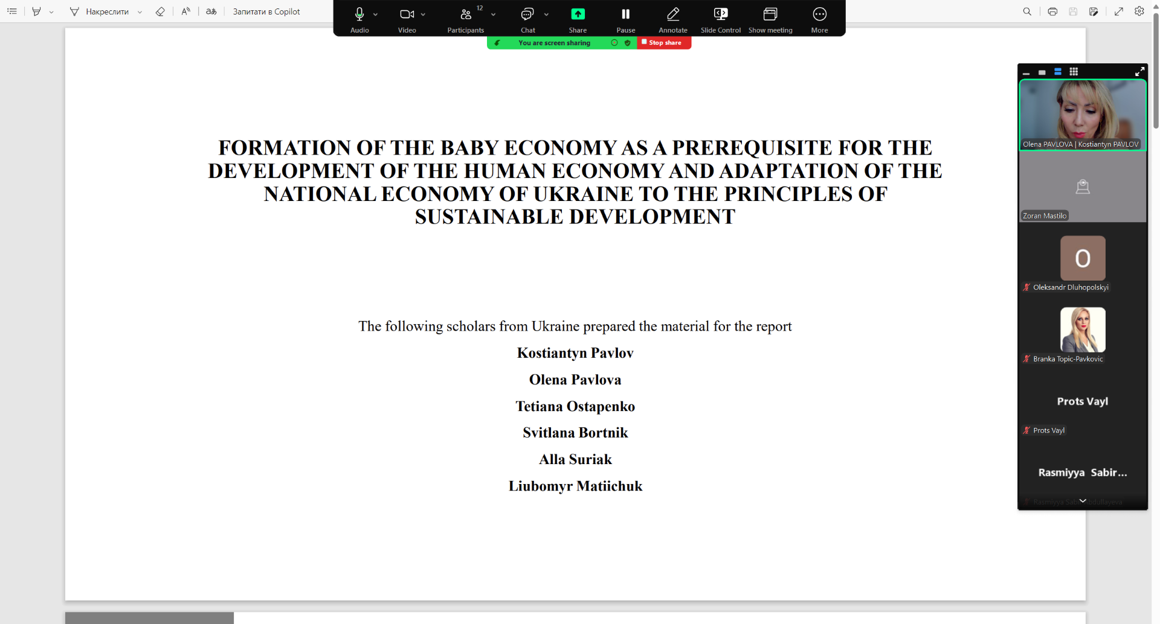This screenshot has height=624, width=1160.
Task: Click the Read aloud icon
Action: click(186, 11)
